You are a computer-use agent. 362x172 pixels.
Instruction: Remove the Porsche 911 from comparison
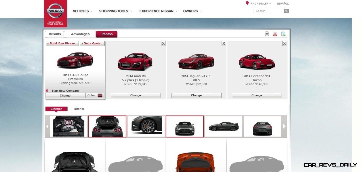pos(285,44)
